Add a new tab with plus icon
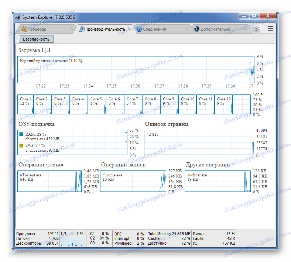291x262 pixels. point(256,29)
